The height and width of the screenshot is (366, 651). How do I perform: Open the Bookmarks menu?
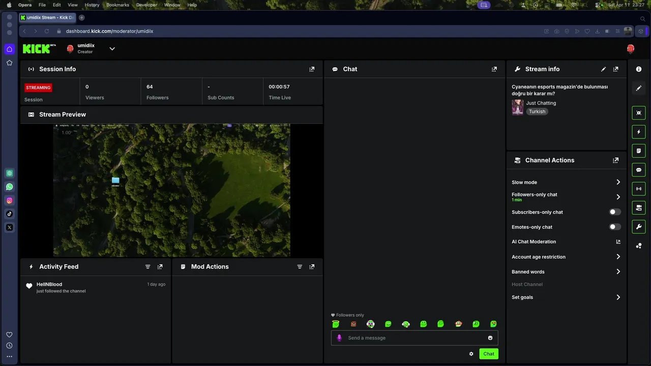(117, 5)
